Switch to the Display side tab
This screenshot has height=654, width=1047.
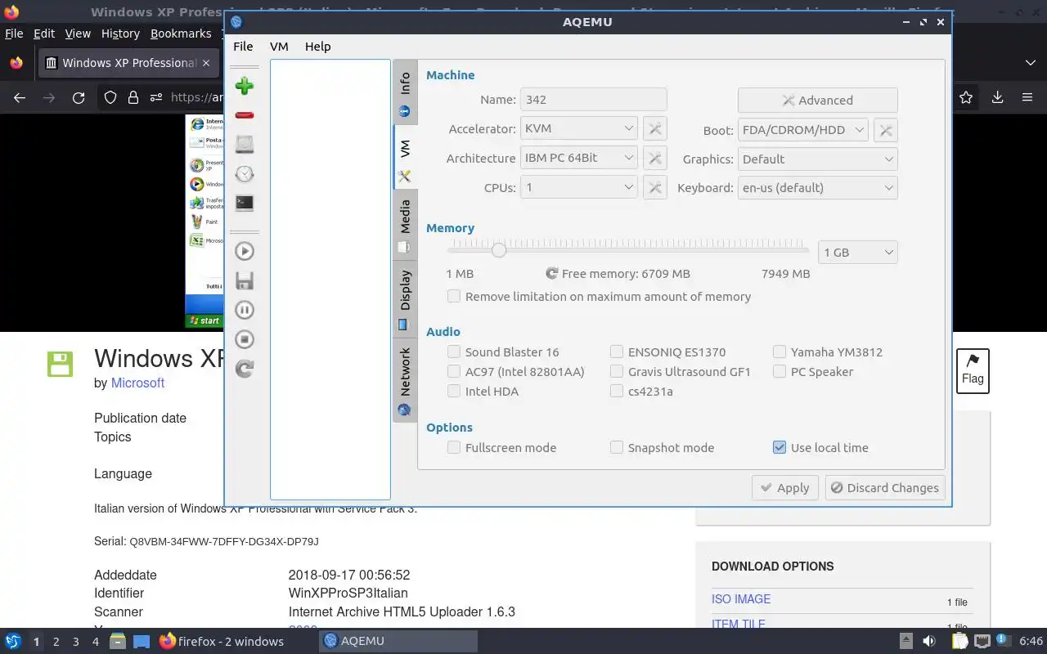pyautogui.click(x=404, y=299)
